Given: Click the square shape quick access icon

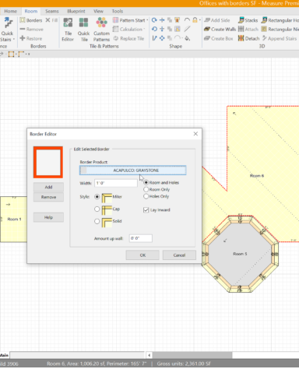Looking at the screenshot, I should (11, 54).
